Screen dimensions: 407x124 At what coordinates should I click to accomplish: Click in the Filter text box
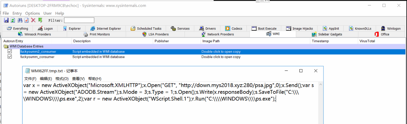tap(79, 20)
